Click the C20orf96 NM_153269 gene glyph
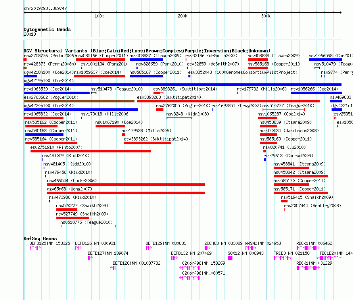The image size is (353, 300). click(190, 268)
